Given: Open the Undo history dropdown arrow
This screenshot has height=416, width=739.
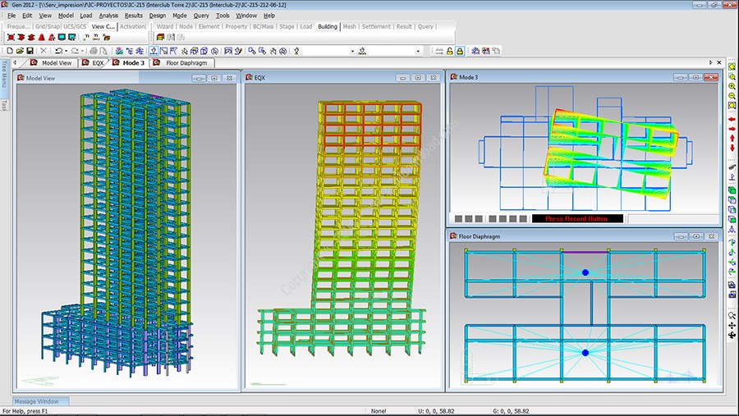Looking at the screenshot, I should pos(66,51).
